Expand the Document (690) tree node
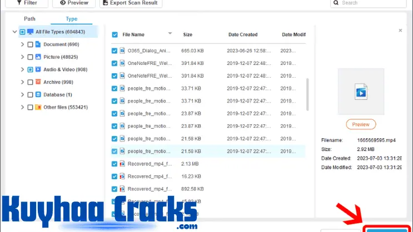The height and width of the screenshot is (232, 413). pyautogui.click(x=22, y=44)
